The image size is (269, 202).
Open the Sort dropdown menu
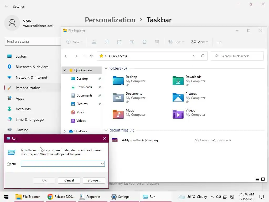click(x=176, y=42)
